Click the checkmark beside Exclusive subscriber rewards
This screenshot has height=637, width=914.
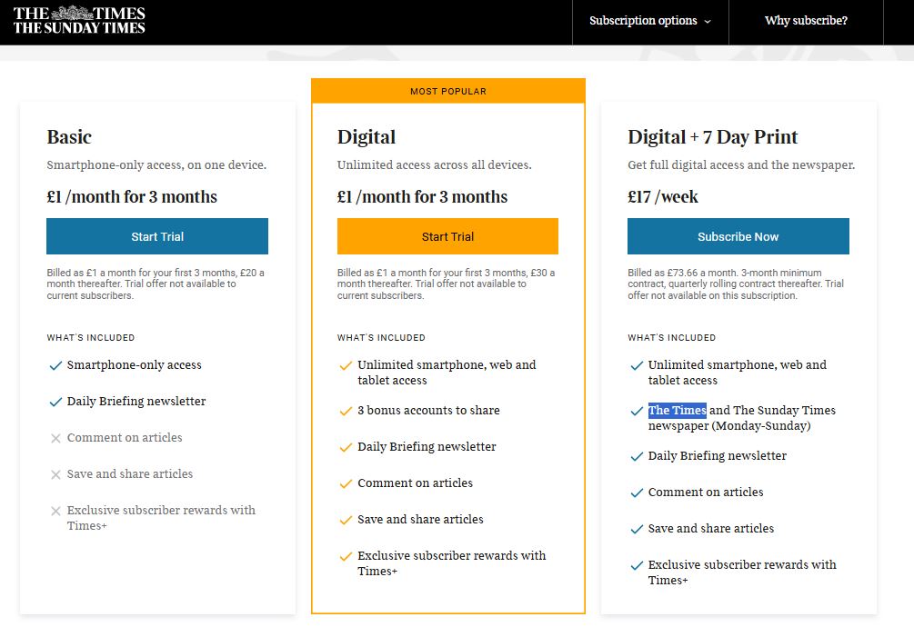346,555
